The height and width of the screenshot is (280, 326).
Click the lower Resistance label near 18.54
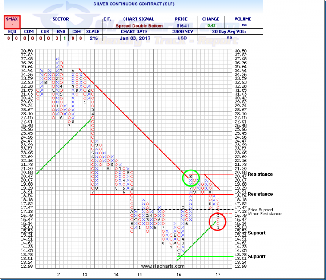[x=260, y=195]
